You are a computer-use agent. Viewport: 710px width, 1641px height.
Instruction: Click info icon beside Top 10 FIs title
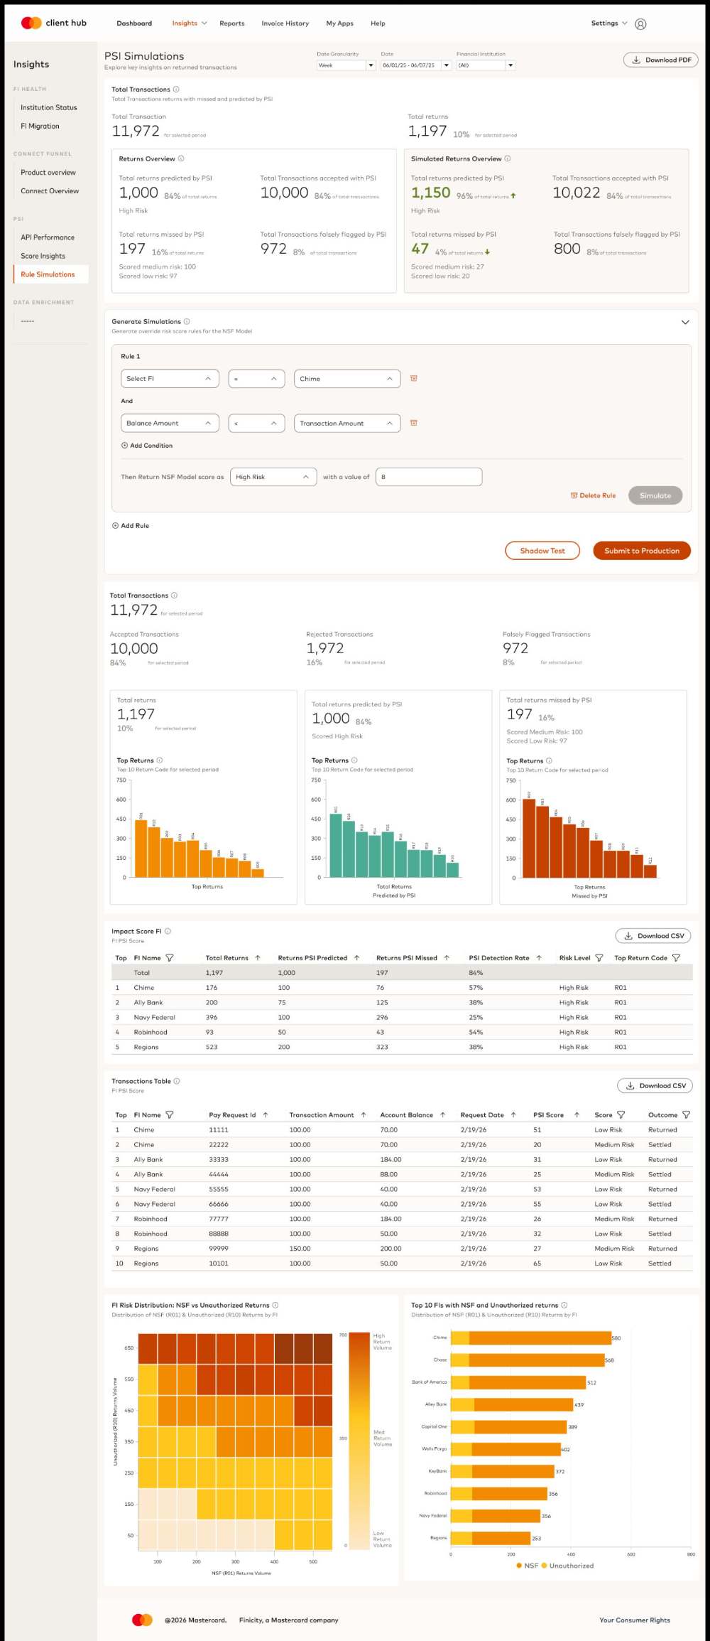(564, 1305)
